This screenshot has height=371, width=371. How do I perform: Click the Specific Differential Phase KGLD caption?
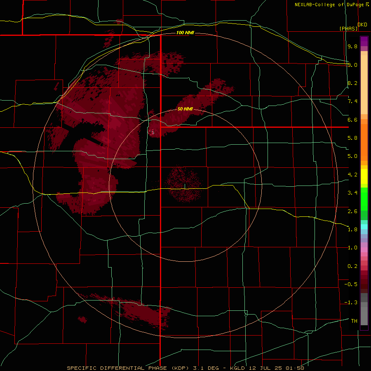click(185, 368)
